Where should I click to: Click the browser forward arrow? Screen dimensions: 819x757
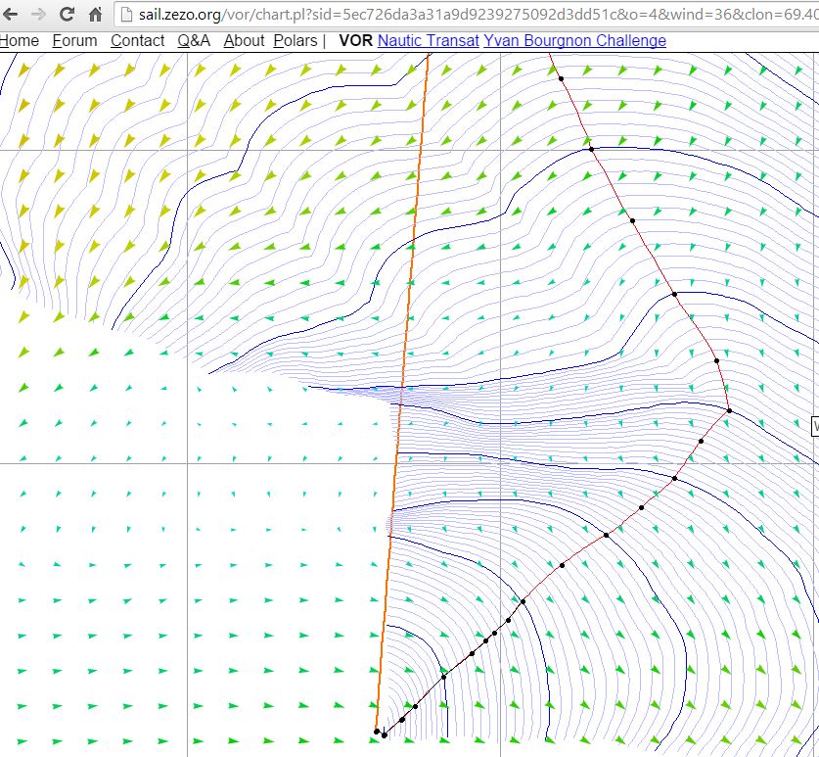tap(37, 14)
